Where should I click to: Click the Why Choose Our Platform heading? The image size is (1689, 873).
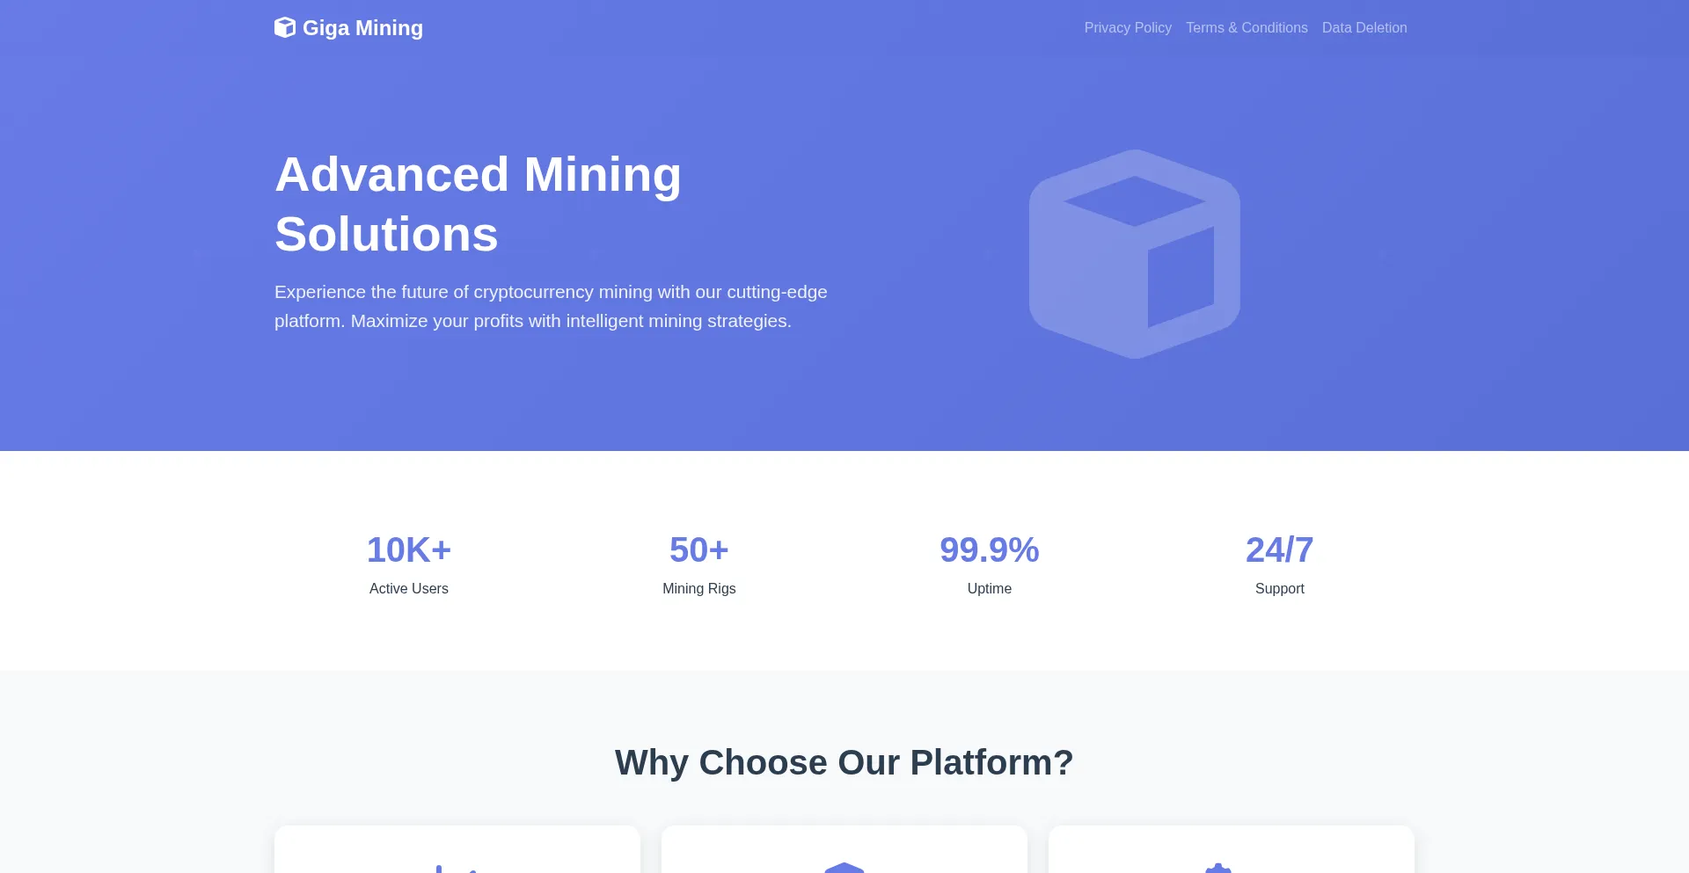pos(844,762)
